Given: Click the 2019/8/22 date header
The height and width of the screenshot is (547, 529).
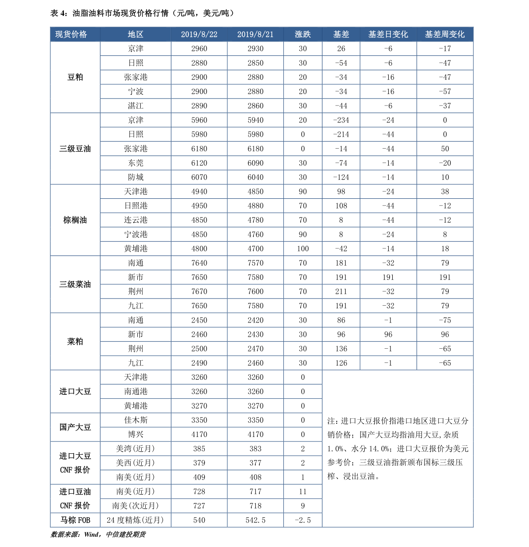Looking at the screenshot, I should pos(199,34).
